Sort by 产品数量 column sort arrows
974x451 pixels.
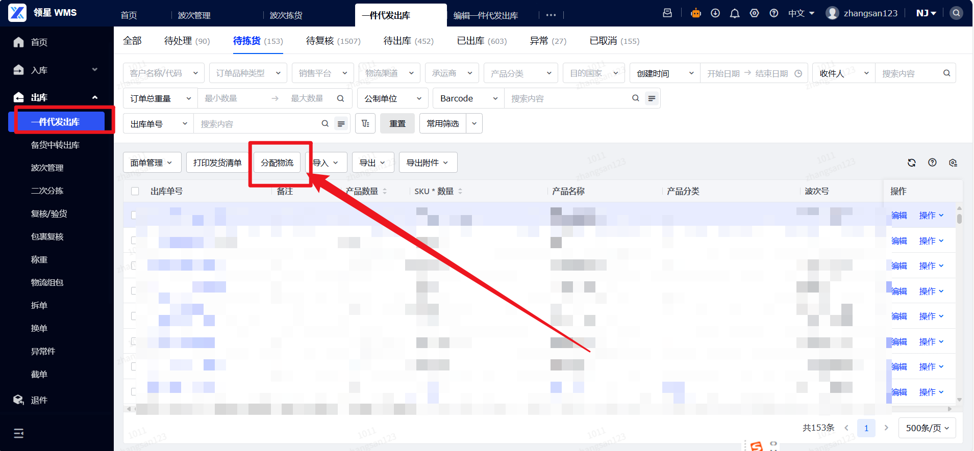385,191
